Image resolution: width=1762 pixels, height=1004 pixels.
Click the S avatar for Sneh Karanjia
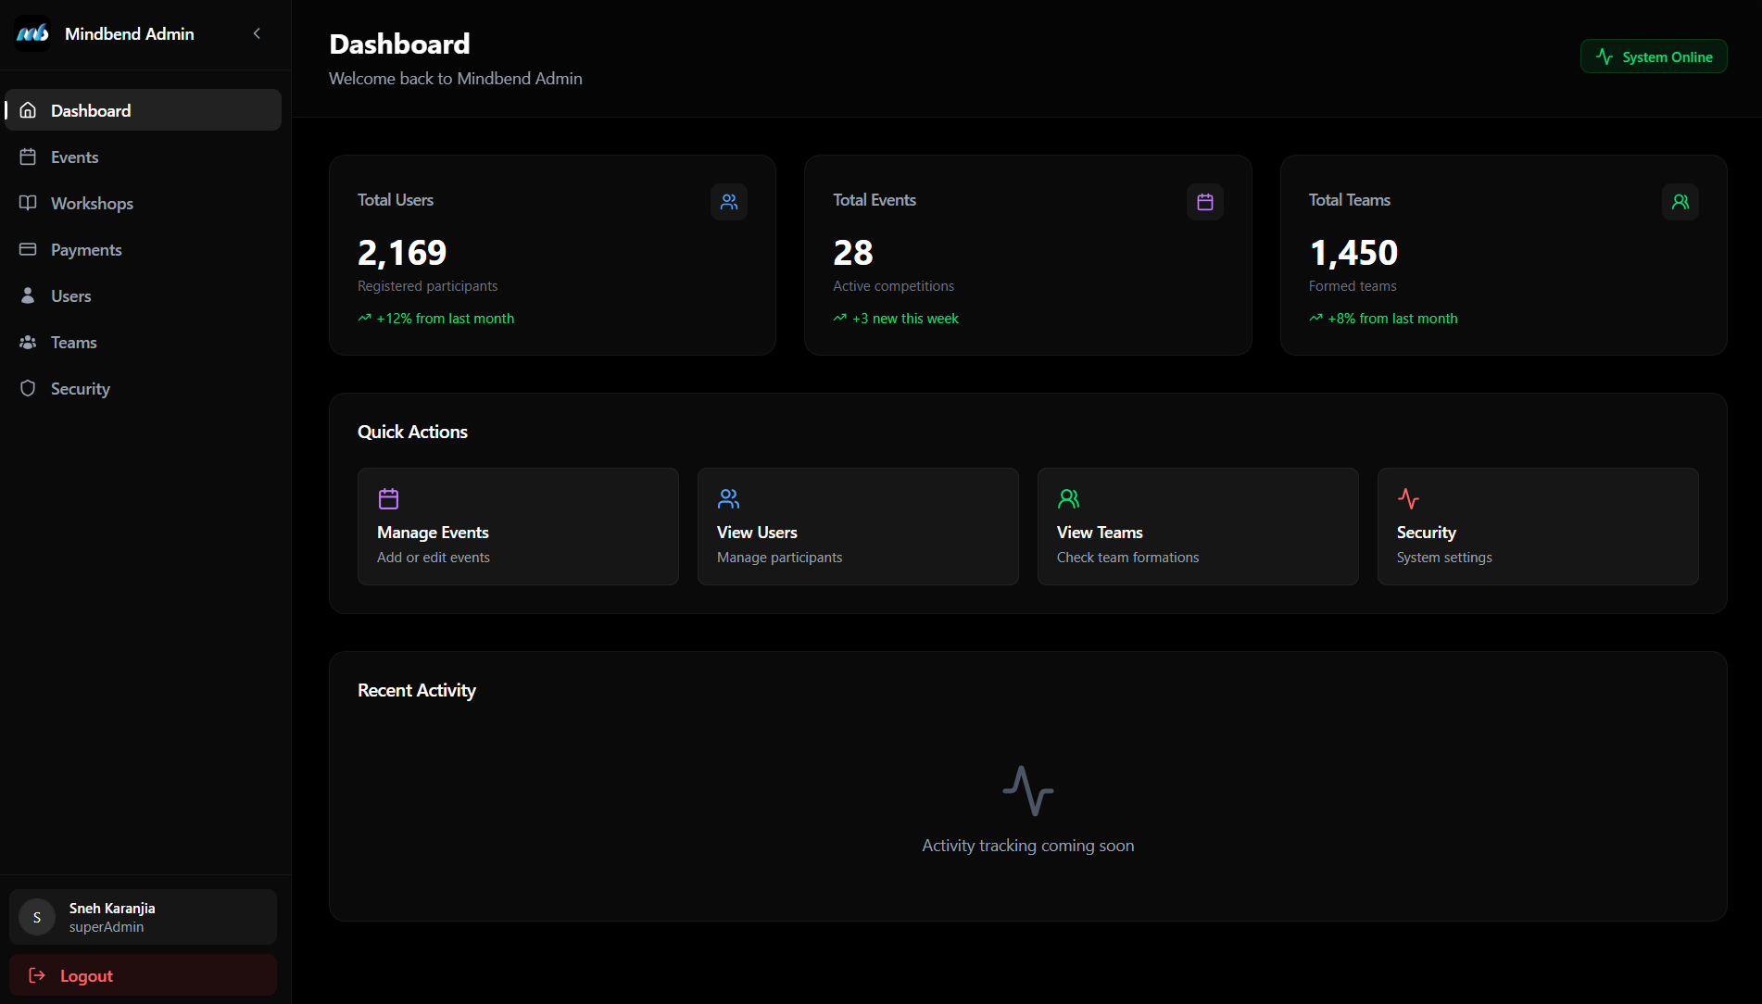pyautogui.click(x=37, y=917)
